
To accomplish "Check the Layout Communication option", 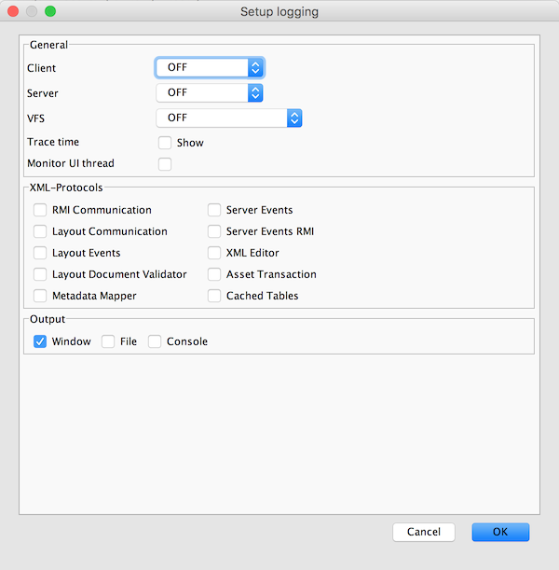I will pyautogui.click(x=40, y=231).
